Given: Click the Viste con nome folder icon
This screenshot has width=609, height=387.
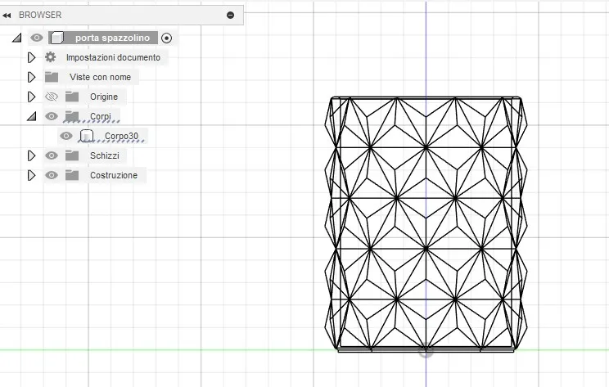Looking at the screenshot, I should tap(52, 77).
